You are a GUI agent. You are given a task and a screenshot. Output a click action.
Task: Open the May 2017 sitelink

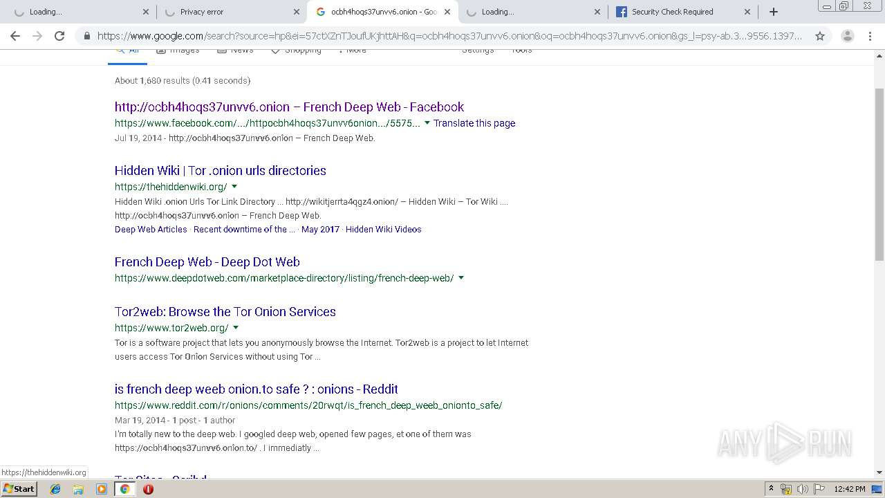tap(320, 230)
